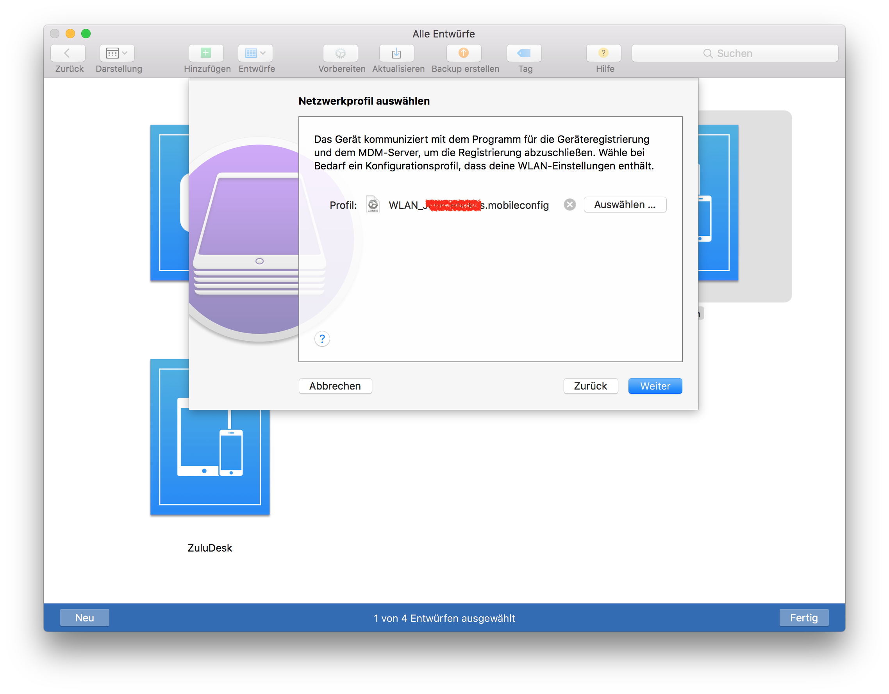This screenshot has width=889, height=694.
Task: Remove selected profile with the x icon
Action: 569,205
